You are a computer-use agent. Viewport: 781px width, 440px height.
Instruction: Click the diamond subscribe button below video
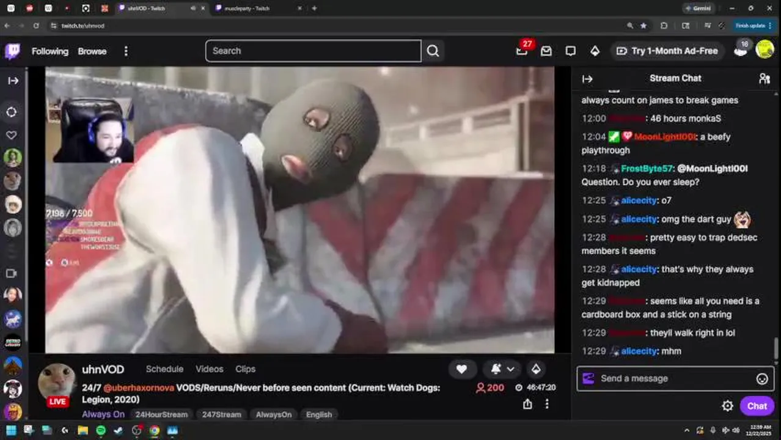tap(536, 369)
